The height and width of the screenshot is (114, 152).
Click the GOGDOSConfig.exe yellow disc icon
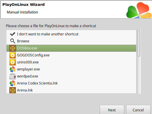point(13,55)
